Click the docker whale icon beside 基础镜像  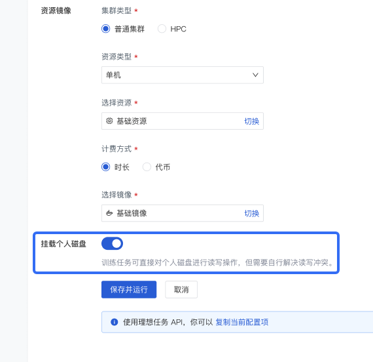point(109,213)
